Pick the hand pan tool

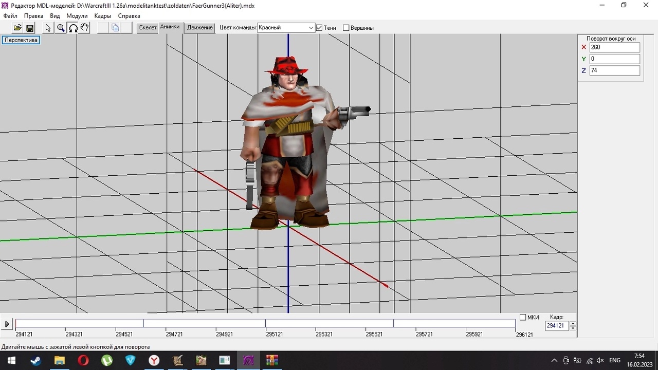pyautogui.click(x=85, y=28)
